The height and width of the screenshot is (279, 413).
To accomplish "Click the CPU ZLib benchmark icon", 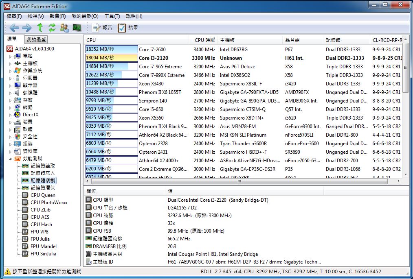I will point(25,210).
